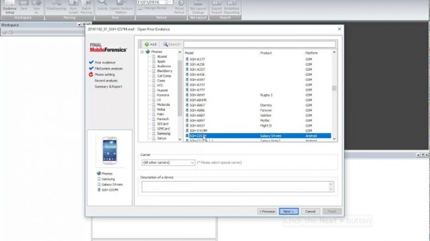Click the Reset Period ribbon icon

(180, 7)
